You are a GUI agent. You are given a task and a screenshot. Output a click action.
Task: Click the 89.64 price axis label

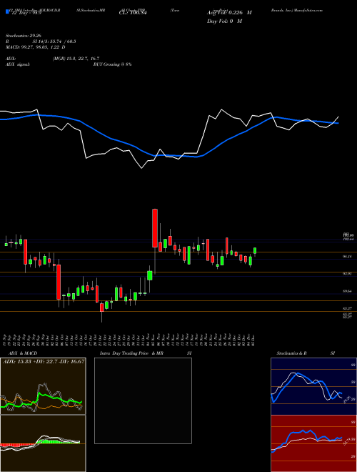(x=348, y=291)
